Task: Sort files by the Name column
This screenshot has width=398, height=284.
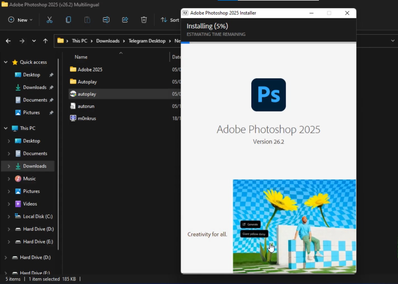Action: point(81,57)
